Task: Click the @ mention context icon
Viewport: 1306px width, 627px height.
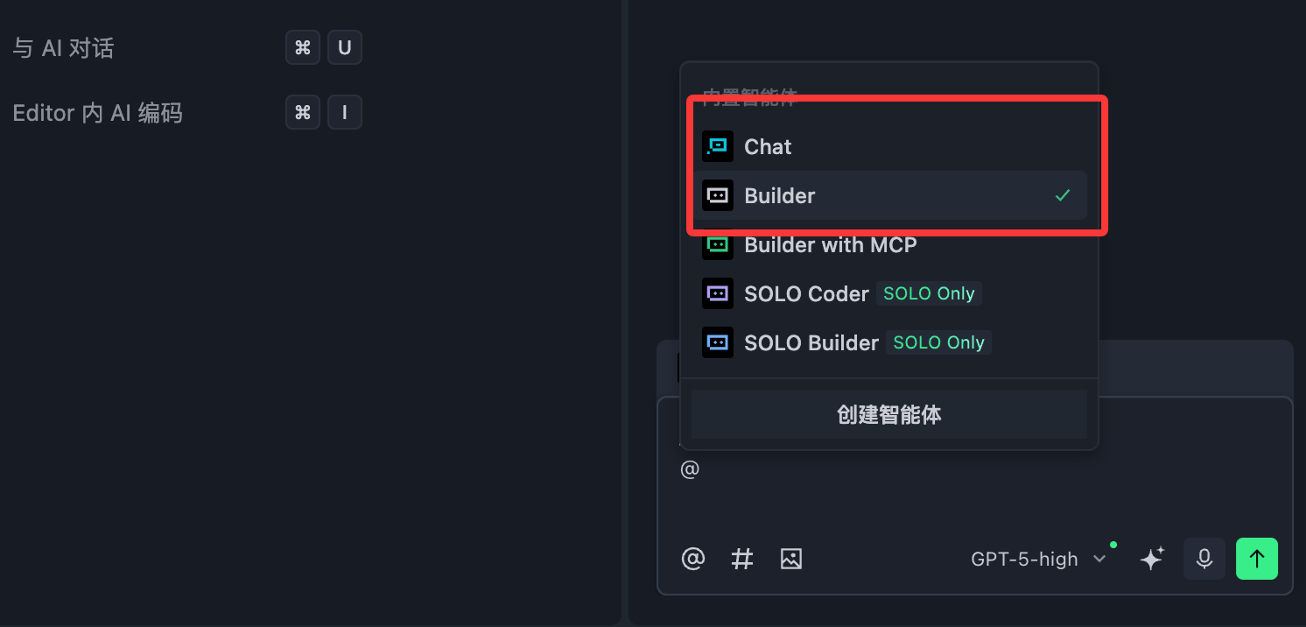Action: coord(693,559)
